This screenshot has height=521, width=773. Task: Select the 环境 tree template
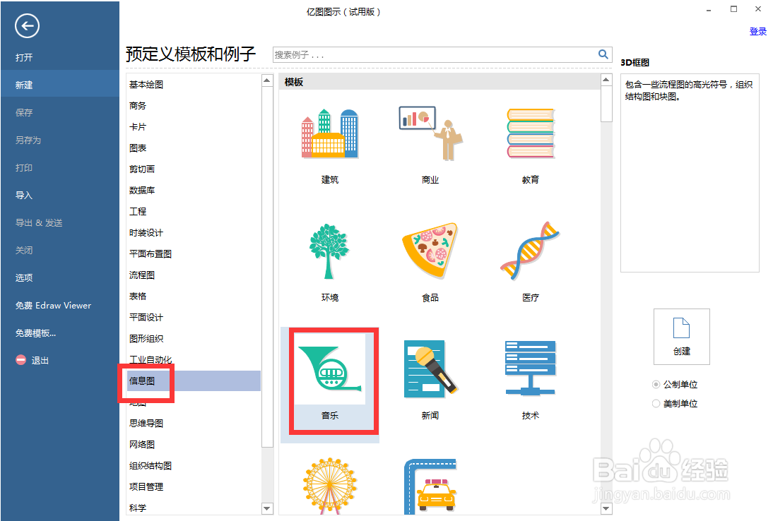pos(329,251)
